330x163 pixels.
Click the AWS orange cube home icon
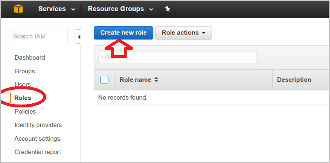click(x=19, y=9)
